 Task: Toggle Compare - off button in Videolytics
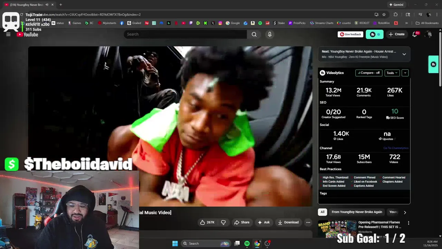[369, 73]
